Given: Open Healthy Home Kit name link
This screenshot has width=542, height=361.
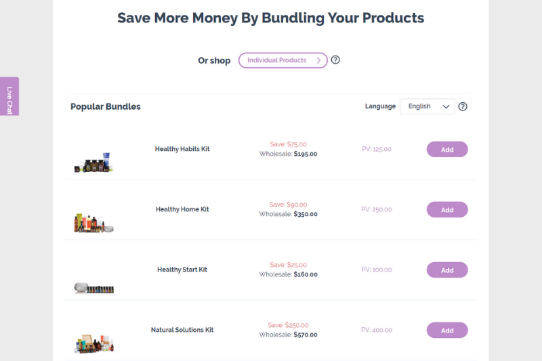Looking at the screenshot, I should 182,209.
